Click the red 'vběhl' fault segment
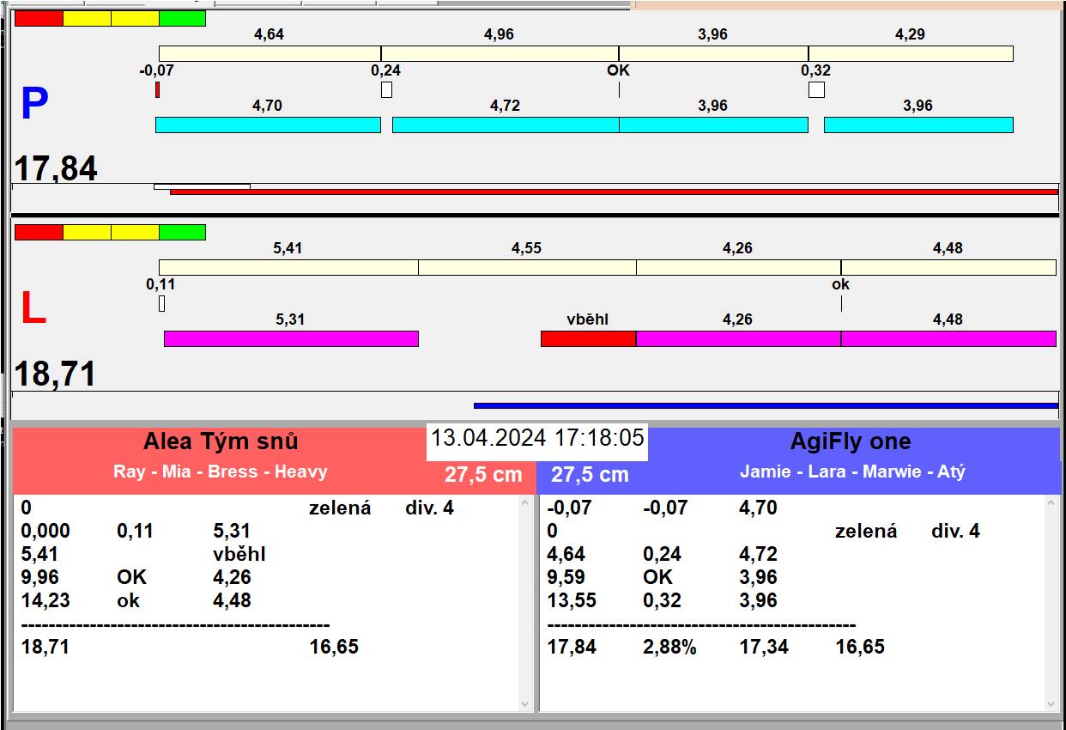This screenshot has height=730, width=1066. pos(588,338)
